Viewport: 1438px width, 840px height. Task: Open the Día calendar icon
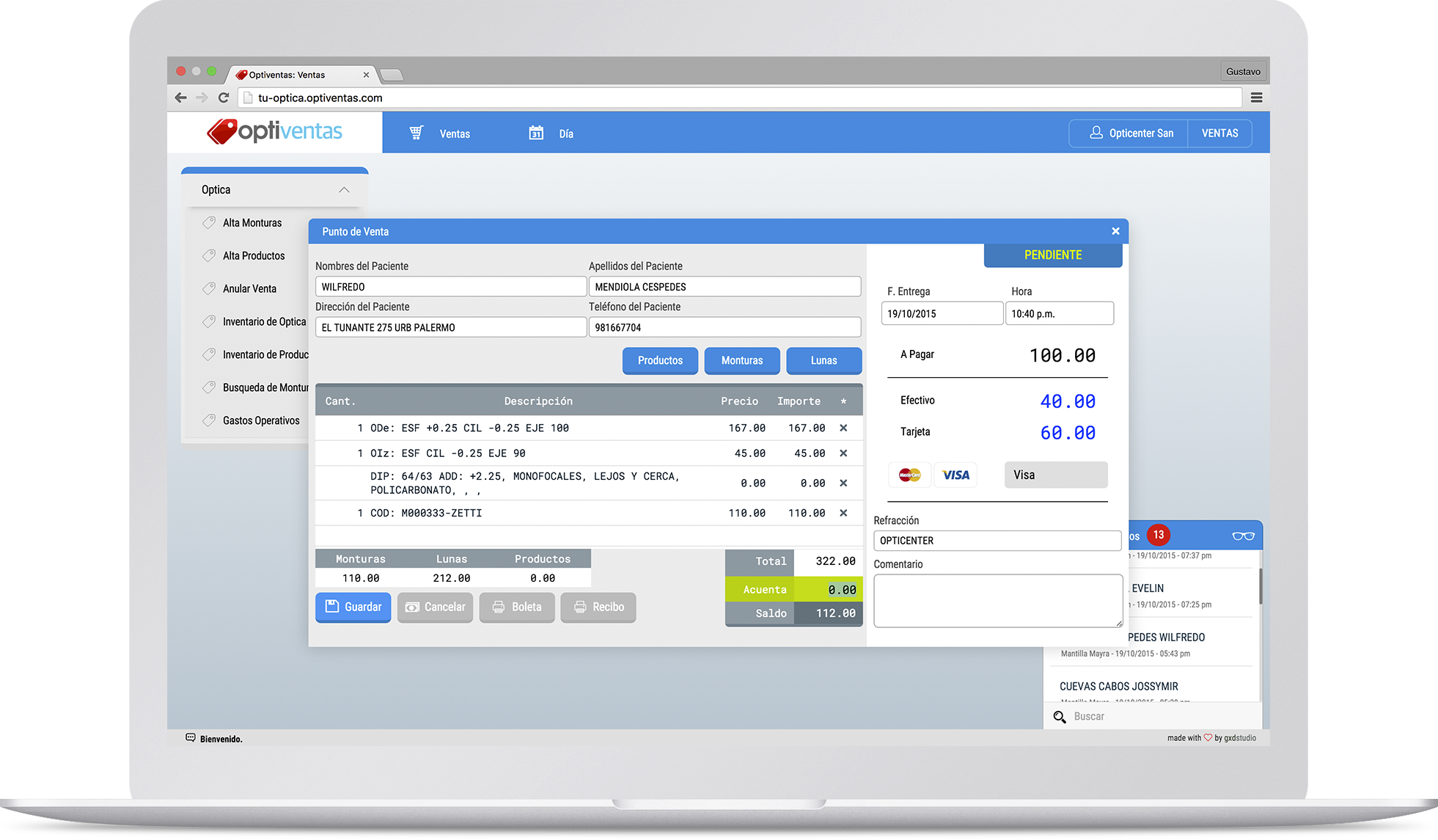[536, 133]
